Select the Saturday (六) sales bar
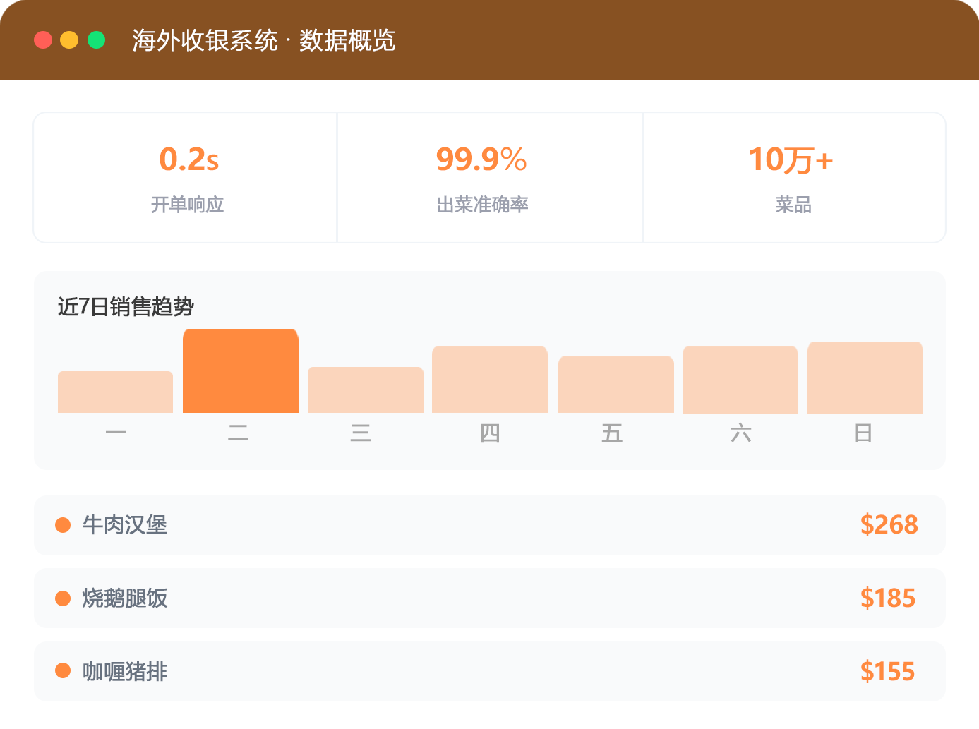The image size is (979, 729). pos(740,380)
